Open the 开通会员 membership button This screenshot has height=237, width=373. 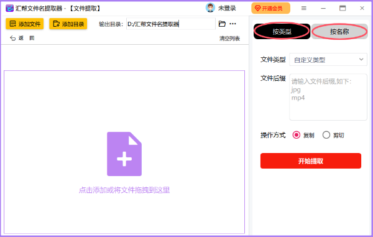(x=270, y=8)
